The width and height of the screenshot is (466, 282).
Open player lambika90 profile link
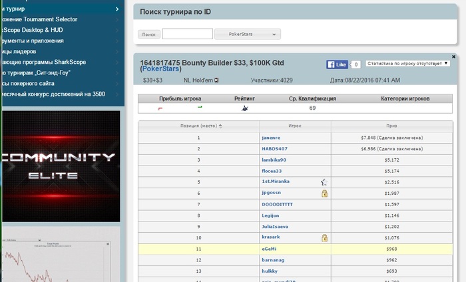(x=274, y=160)
